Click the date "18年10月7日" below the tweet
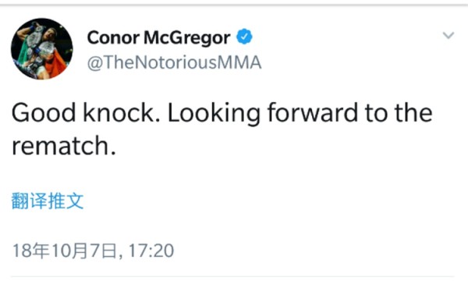 click(x=64, y=250)
